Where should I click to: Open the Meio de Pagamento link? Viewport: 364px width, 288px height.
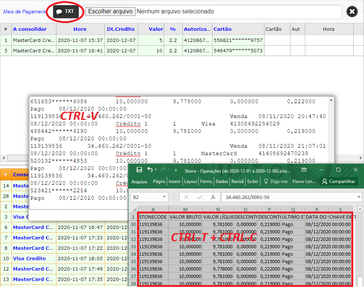(x=25, y=12)
